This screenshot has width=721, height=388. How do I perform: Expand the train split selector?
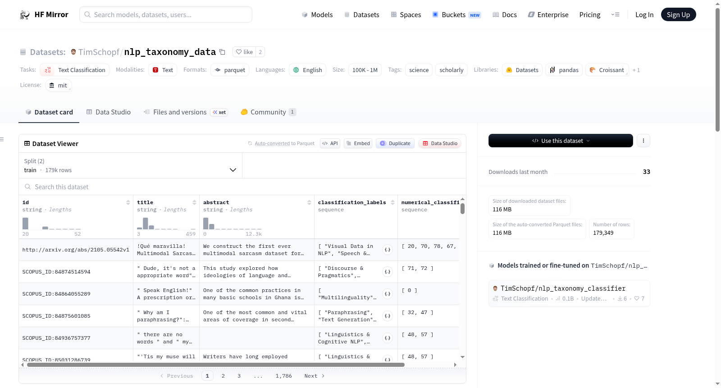[x=130, y=165]
